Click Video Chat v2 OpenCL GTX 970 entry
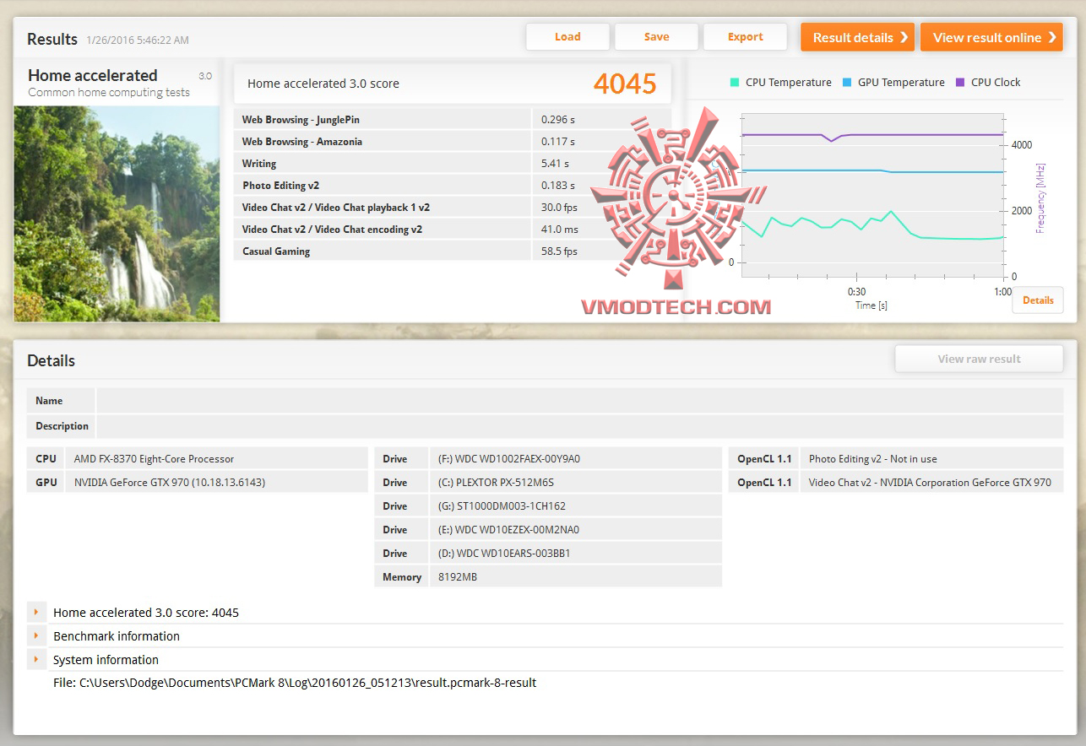 point(930,483)
